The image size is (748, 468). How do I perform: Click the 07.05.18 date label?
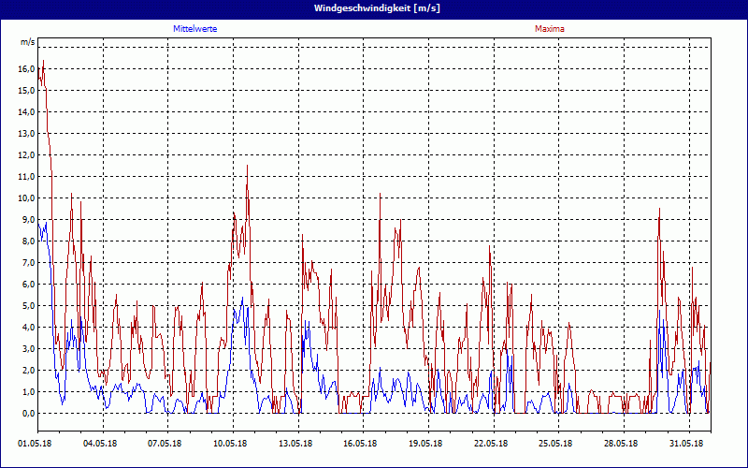point(165,443)
